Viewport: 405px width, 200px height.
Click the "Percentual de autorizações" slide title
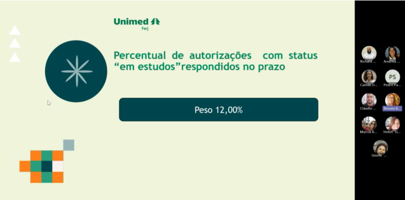pyautogui.click(x=216, y=61)
